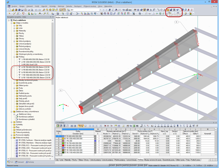Expand the Excentricity prutu node

[14, 83]
